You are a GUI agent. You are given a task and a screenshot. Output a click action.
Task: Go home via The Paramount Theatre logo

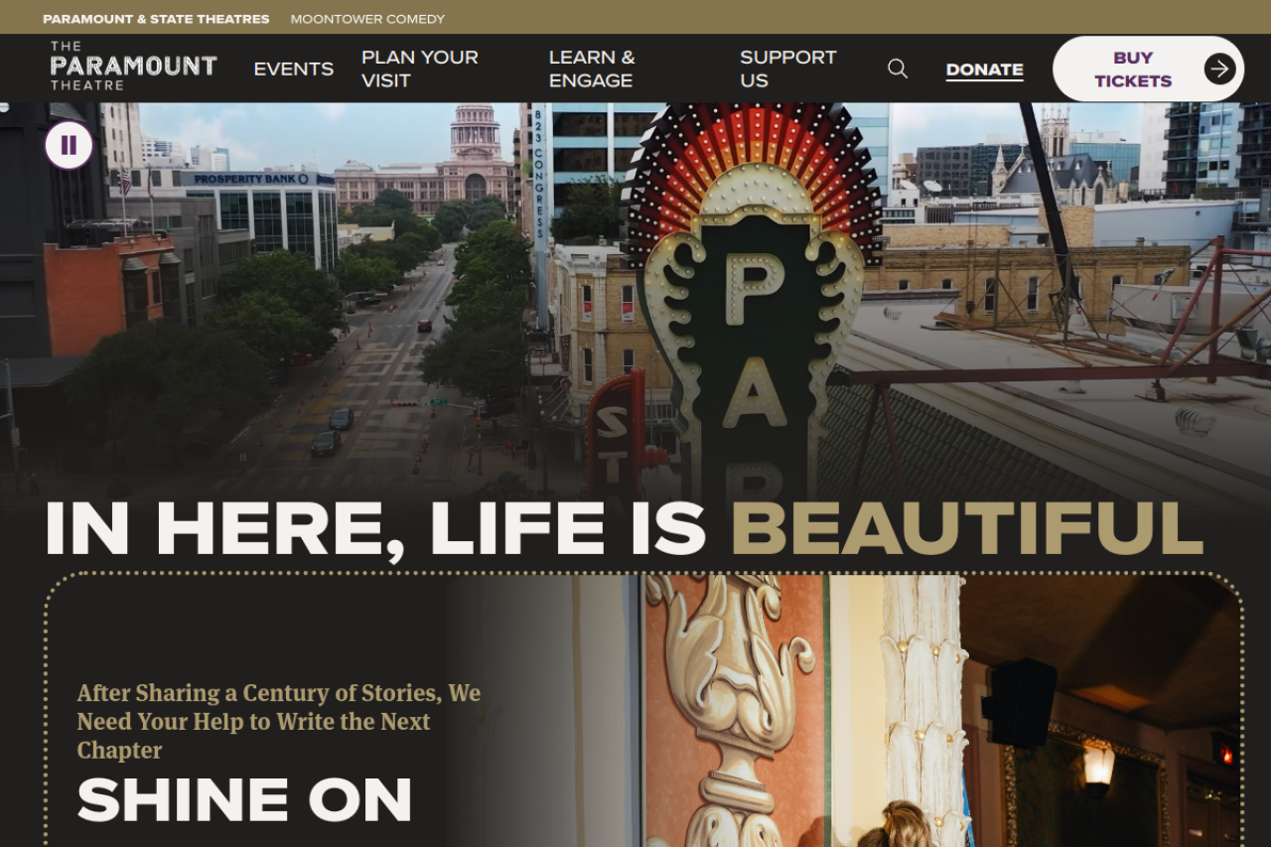point(134,67)
